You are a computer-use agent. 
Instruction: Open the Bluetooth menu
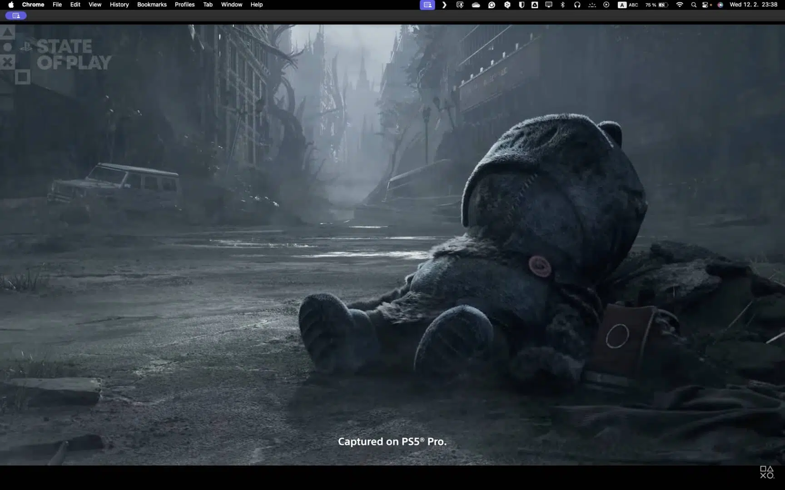tap(562, 5)
